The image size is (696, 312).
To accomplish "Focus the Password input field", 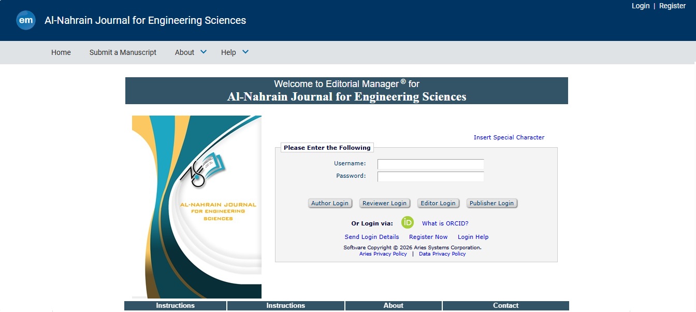I will [430, 177].
